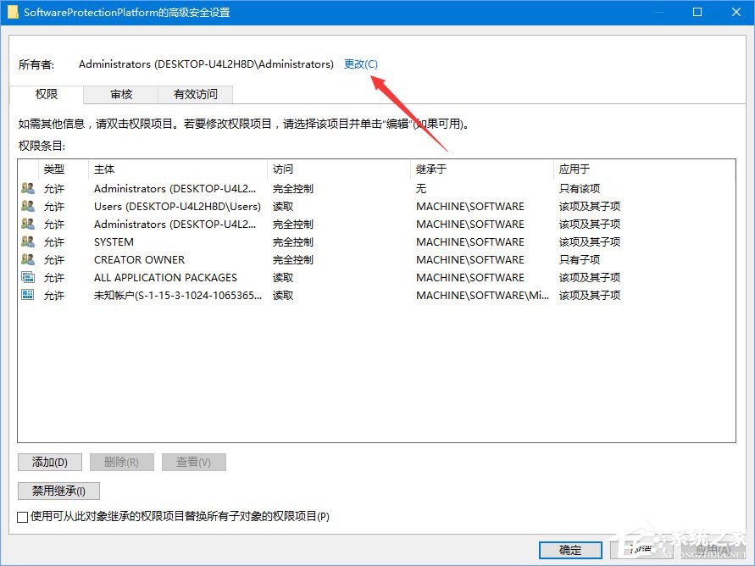Click the 禁用继承(I) button

tap(58, 491)
